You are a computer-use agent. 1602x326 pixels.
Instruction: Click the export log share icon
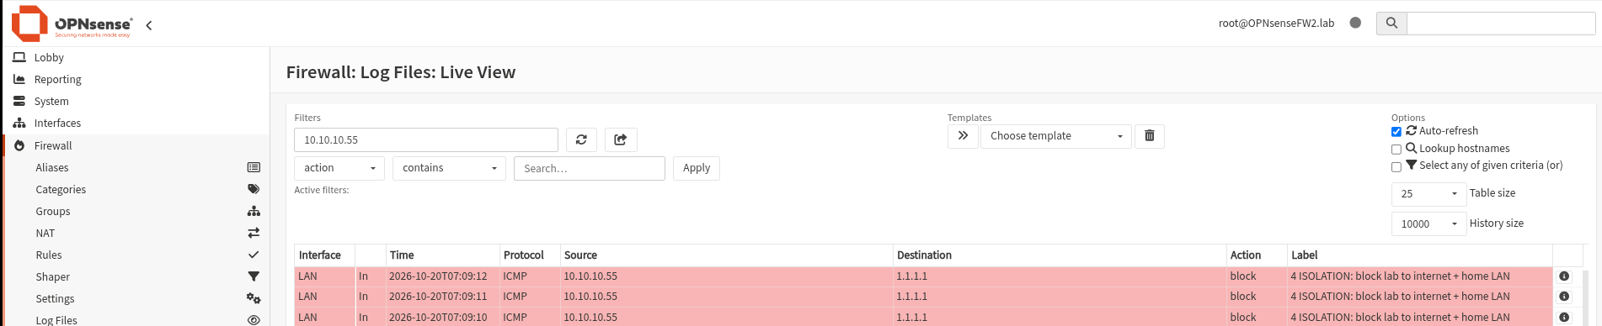621,139
